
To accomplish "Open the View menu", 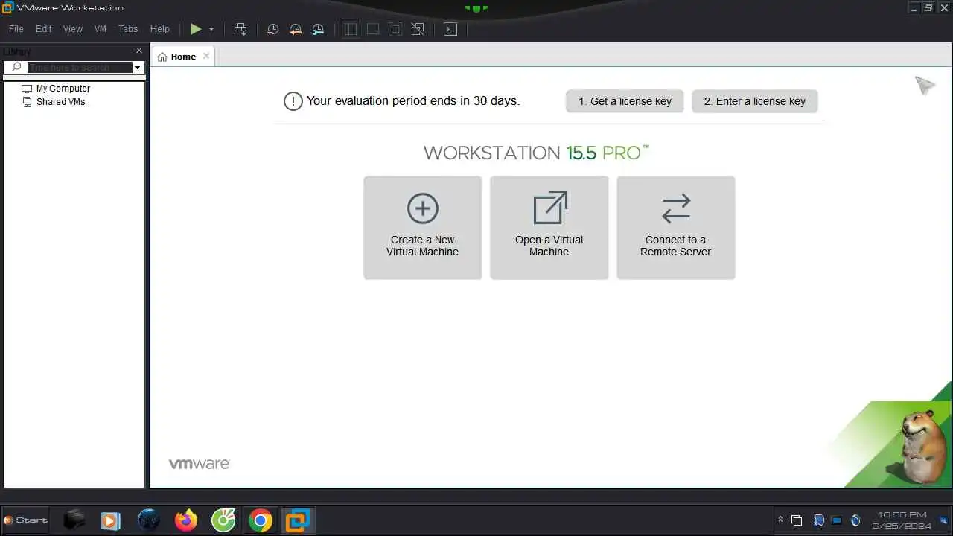I will [73, 29].
